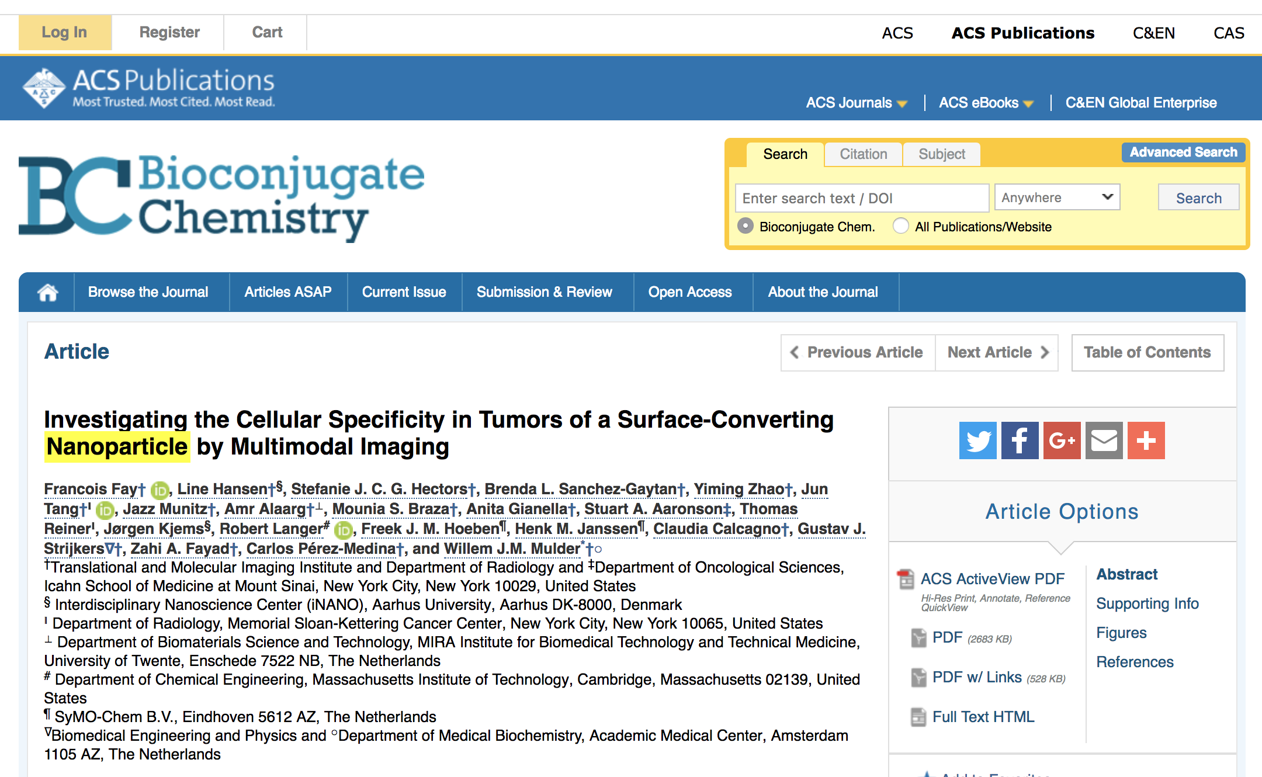Viewport: 1262px width, 777px height.
Task: Open the C&EN top link
Action: click(x=1154, y=33)
